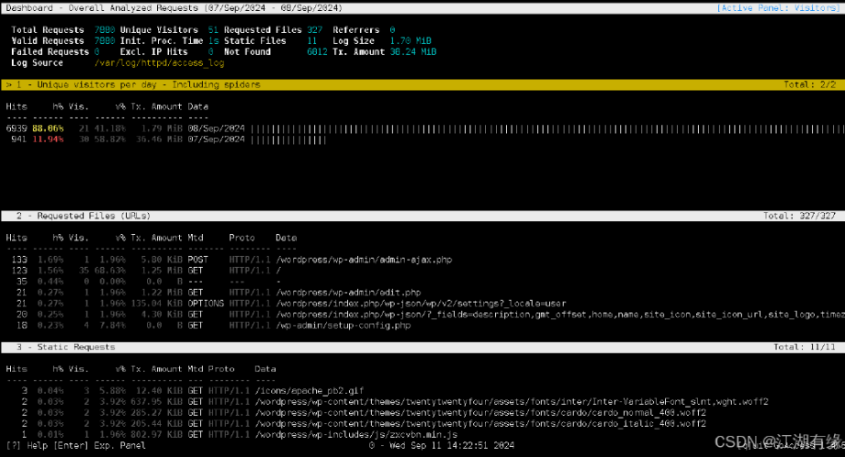Click the 88.06% hits percentage
845x457 pixels.
pos(48,128)
